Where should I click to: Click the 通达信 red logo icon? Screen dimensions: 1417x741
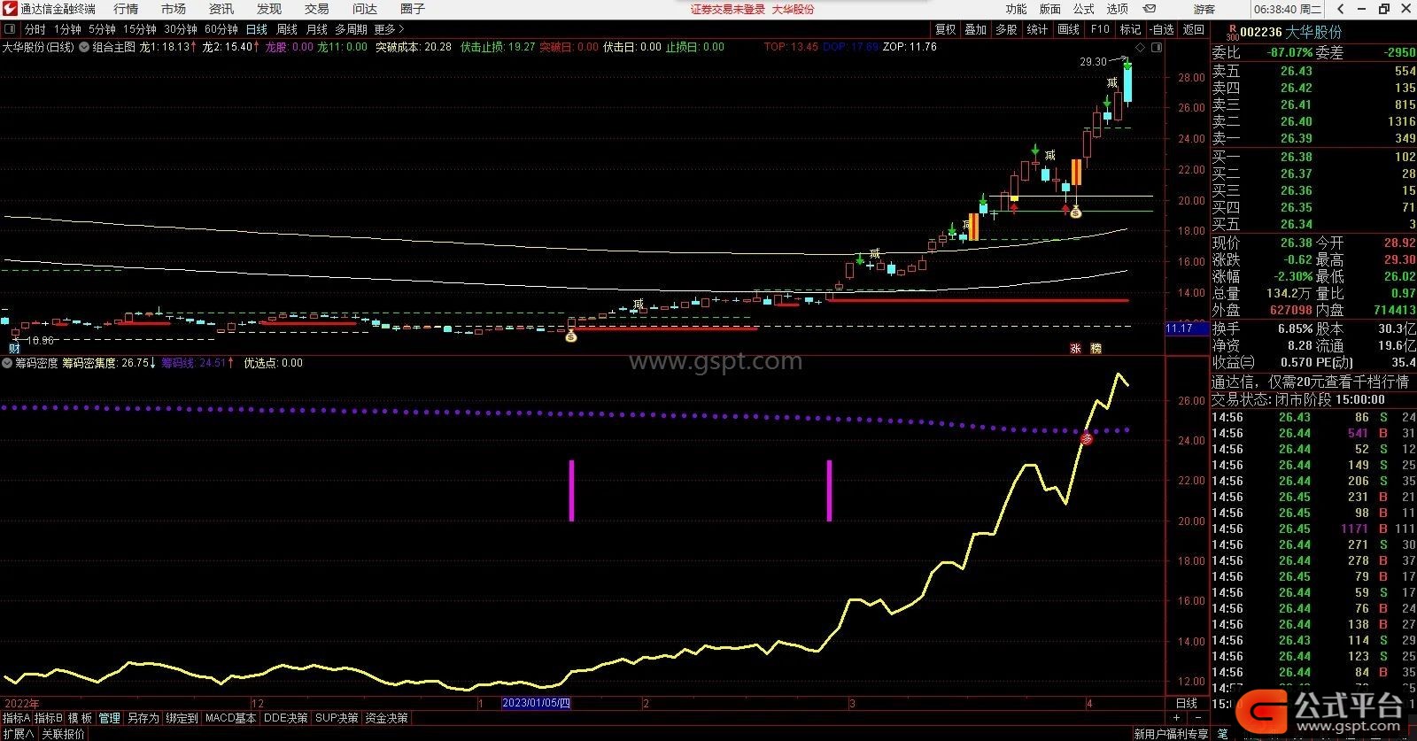[11, 9]
